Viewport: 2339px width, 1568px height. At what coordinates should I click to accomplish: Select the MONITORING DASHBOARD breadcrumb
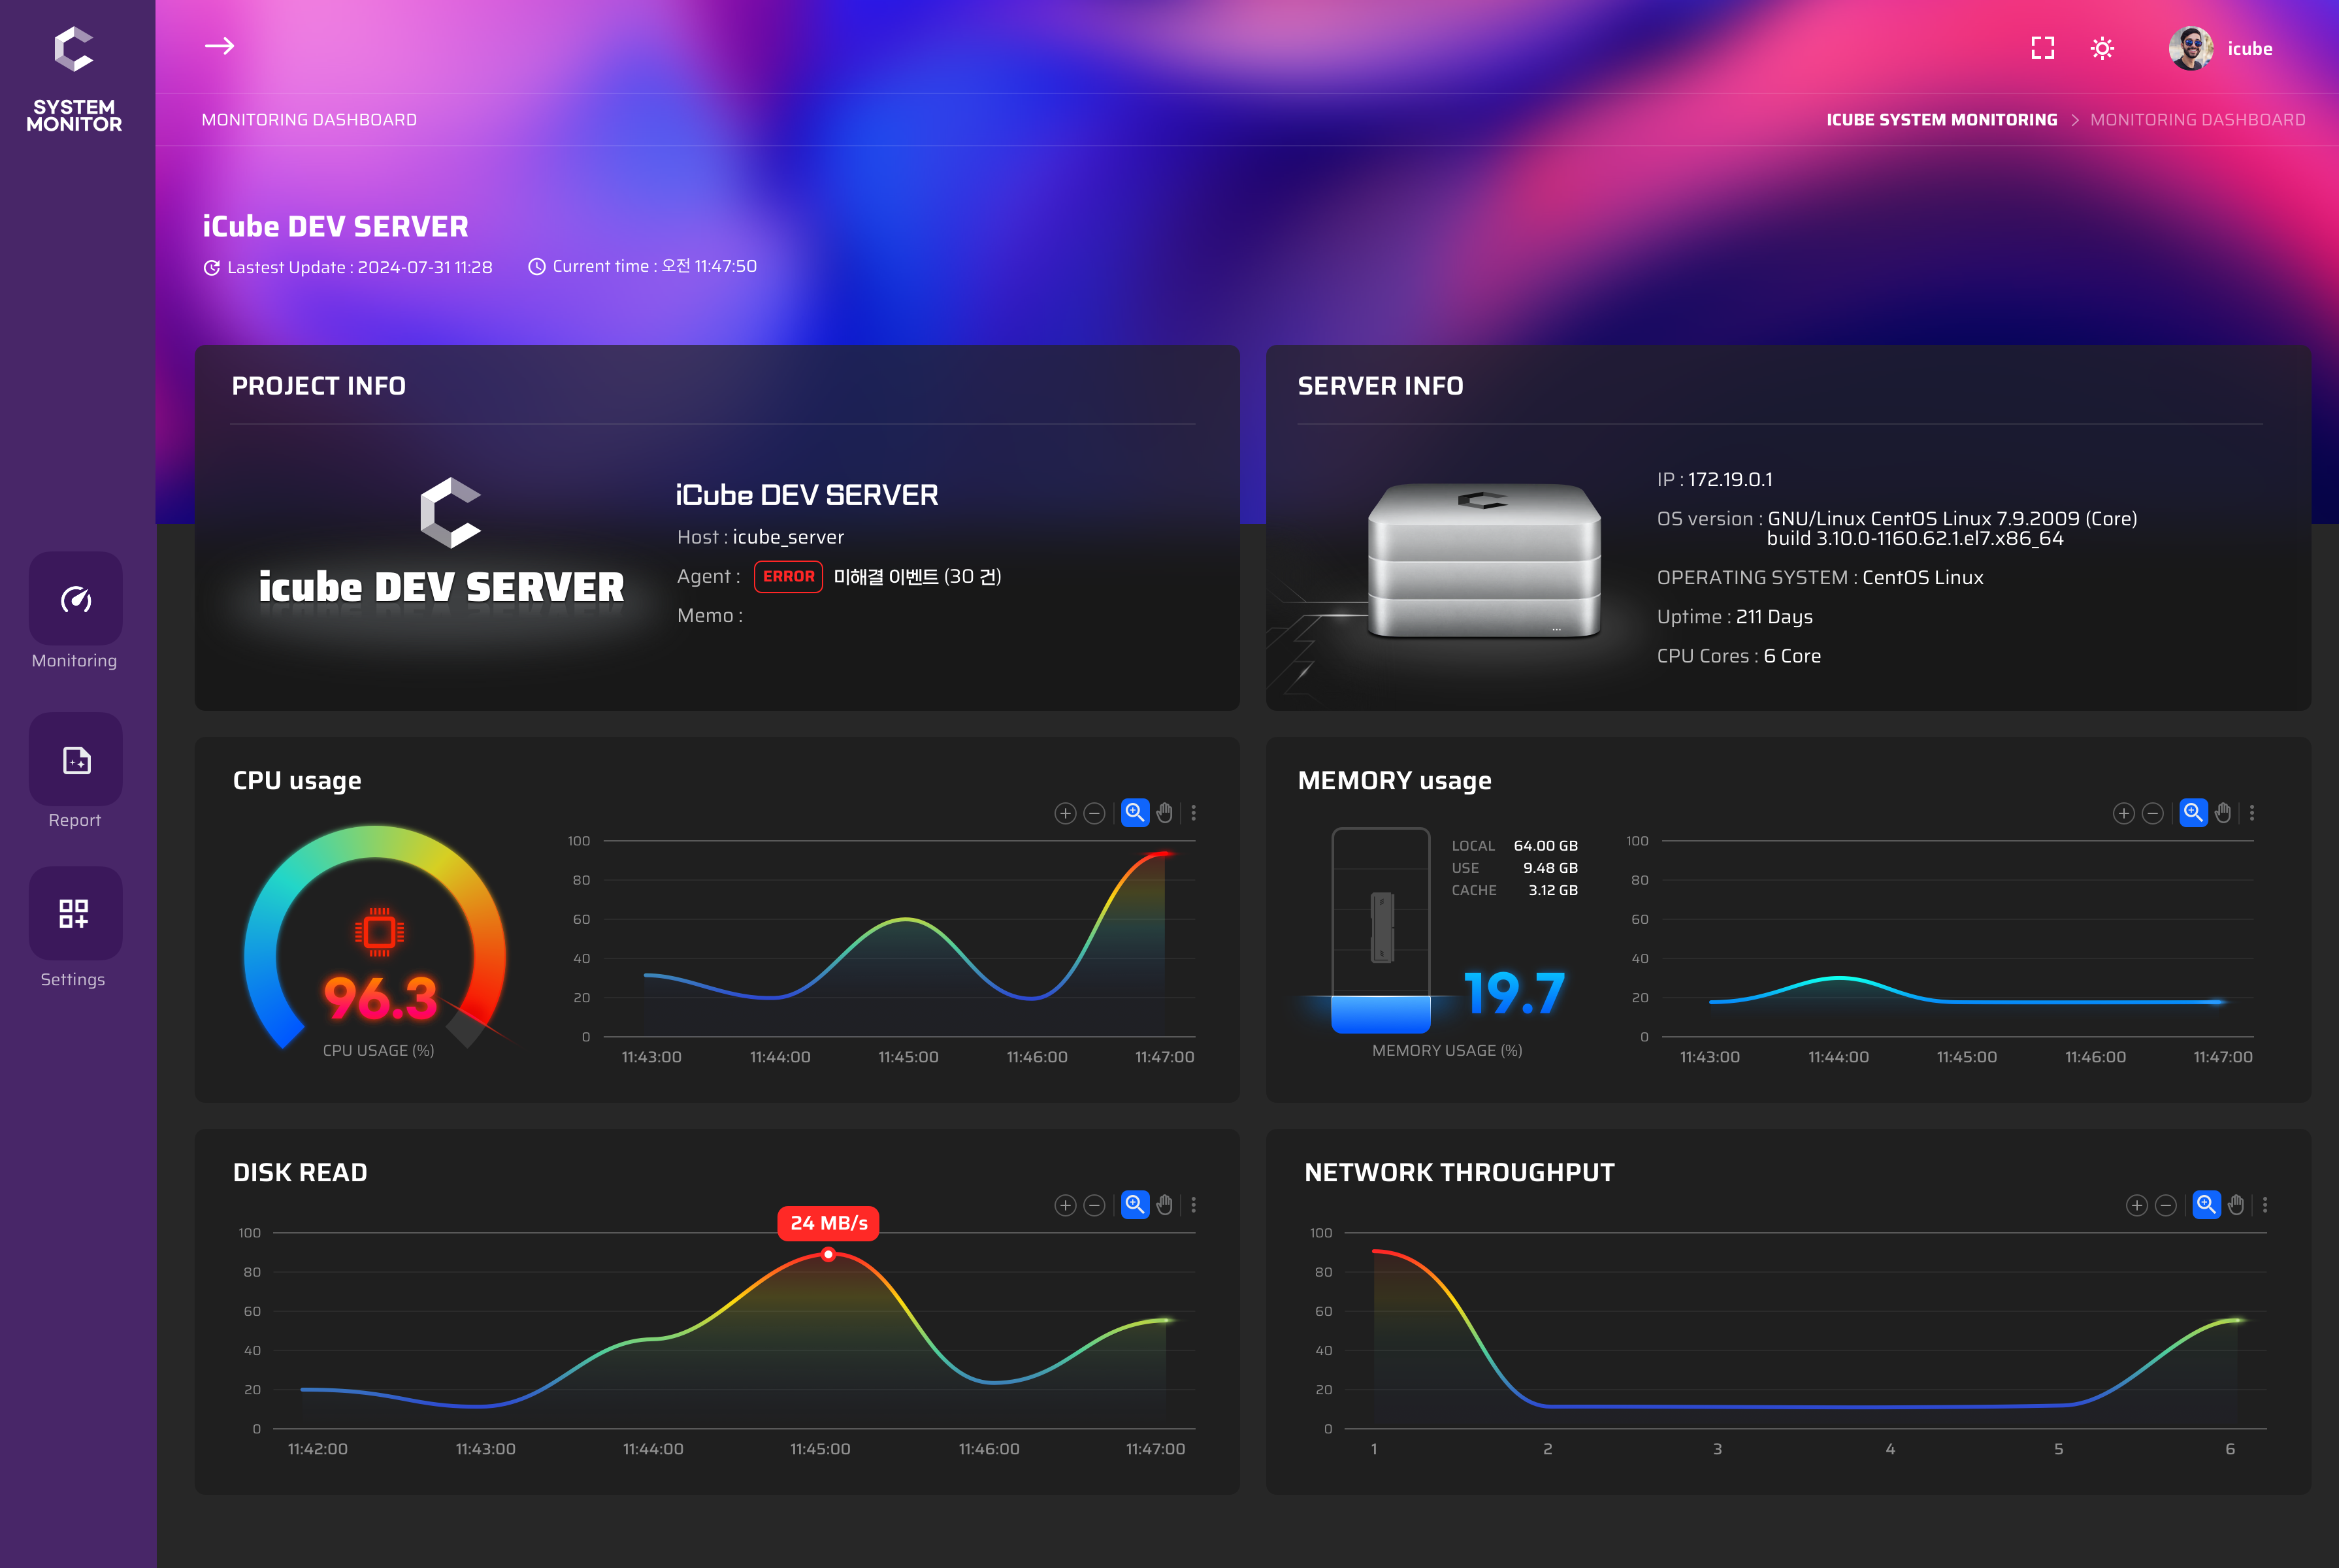(x=2197, y=119)
